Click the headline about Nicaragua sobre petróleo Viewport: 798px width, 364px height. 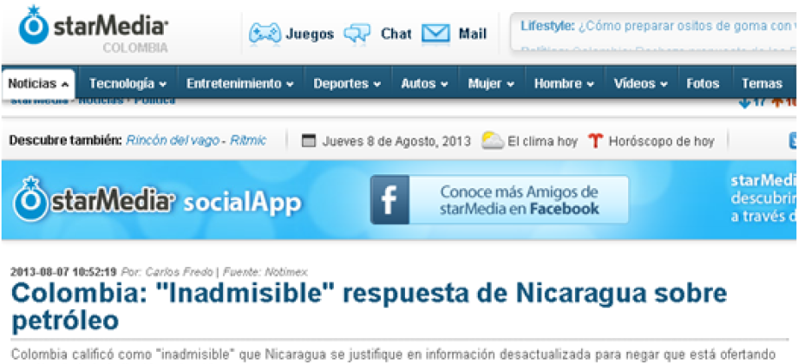369,307
